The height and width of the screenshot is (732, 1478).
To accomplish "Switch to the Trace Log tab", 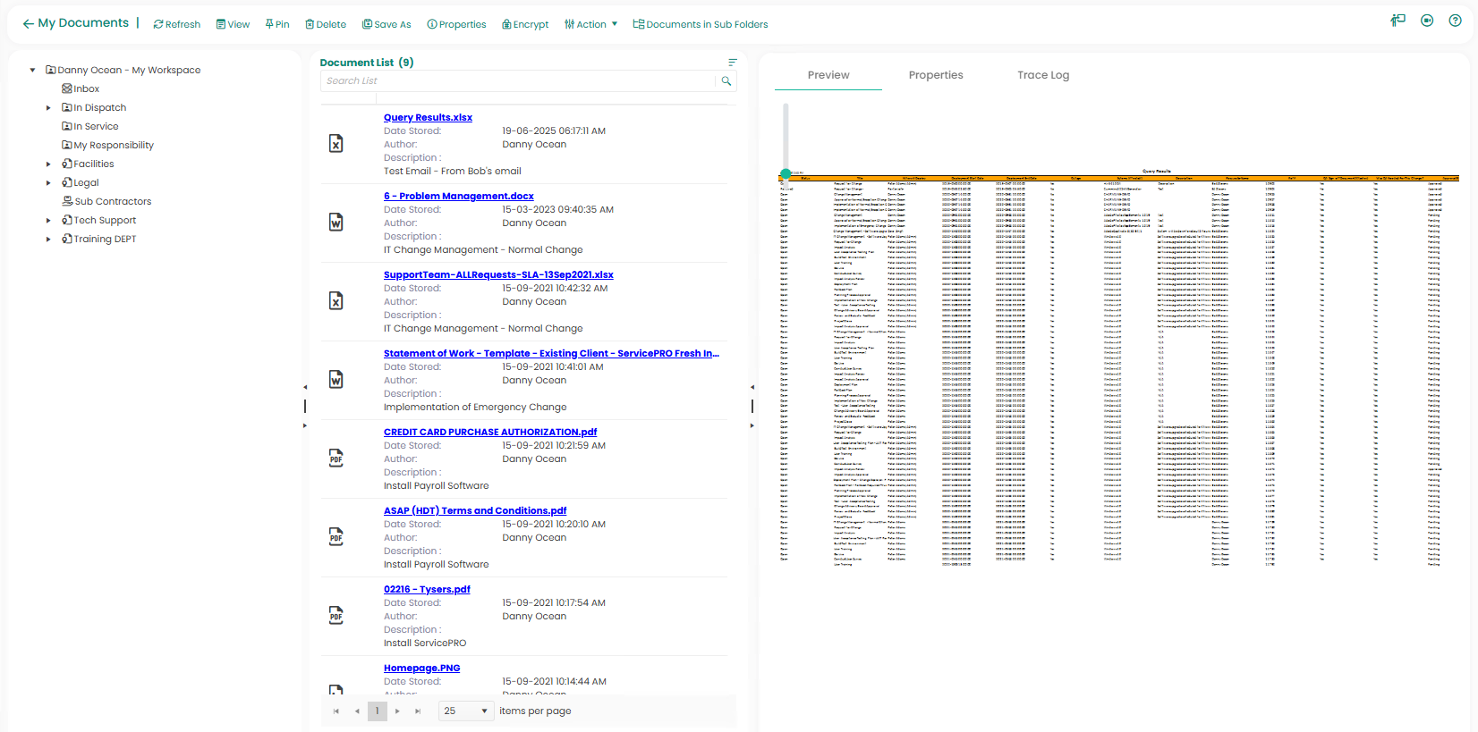I will [1042, 75].
